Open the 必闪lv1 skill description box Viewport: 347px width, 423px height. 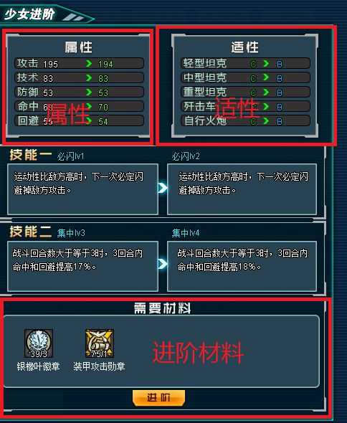pos(82,189)
